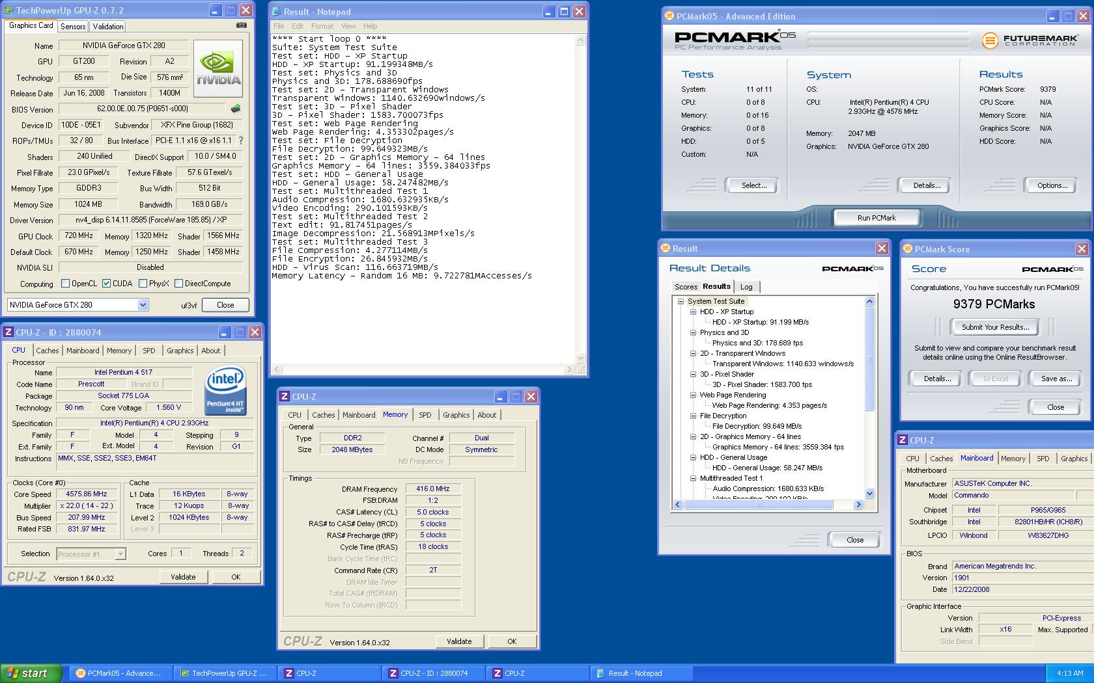Click the NVIDIA logo in GPU-Z
Screen dimensions: 1094x683
218,69
